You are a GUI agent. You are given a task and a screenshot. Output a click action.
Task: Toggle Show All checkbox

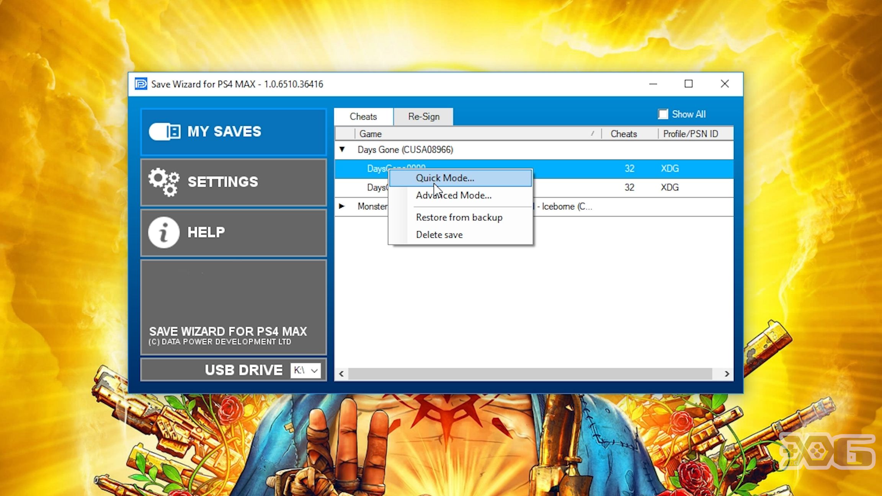coord(663,114)
